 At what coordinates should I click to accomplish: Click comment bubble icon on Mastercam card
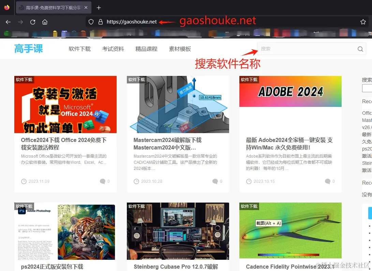pyautogui.click(x=215, y=181)
